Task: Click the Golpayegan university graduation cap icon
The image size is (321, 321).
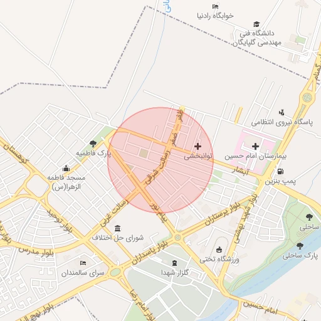Action: 256,24
